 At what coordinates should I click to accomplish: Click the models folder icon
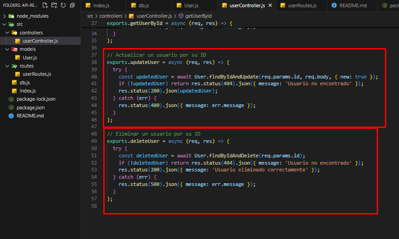[15, 49]
